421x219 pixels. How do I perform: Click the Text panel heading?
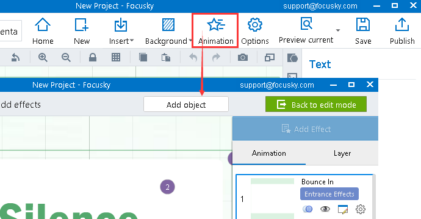(x=320, y=64)
